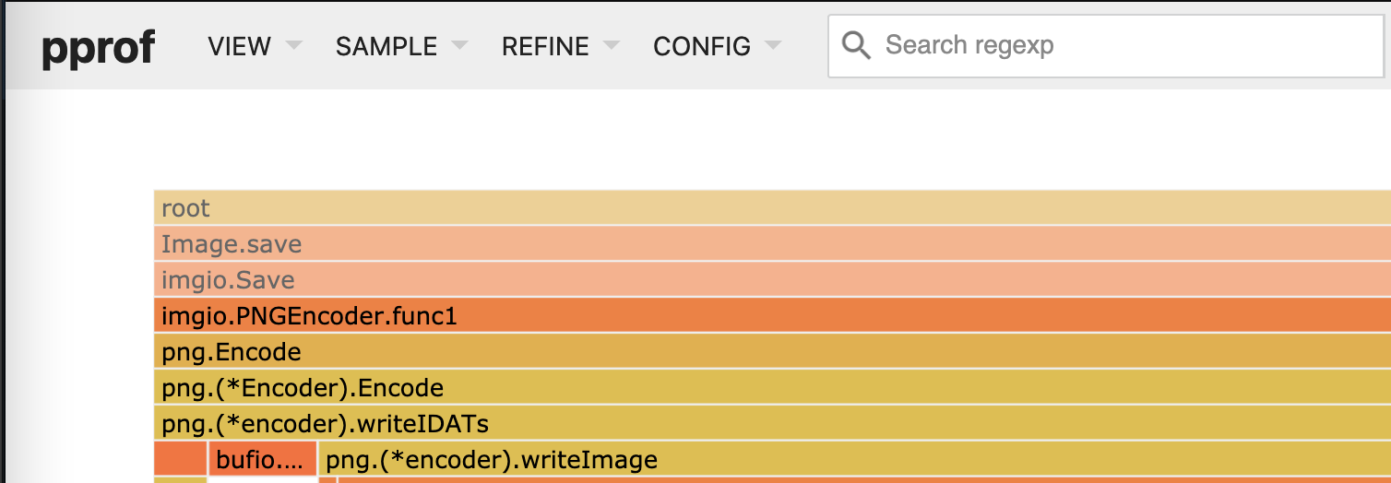Open the REFINE menu
Screen dimensions: 1391x483
tap(545, 46)
